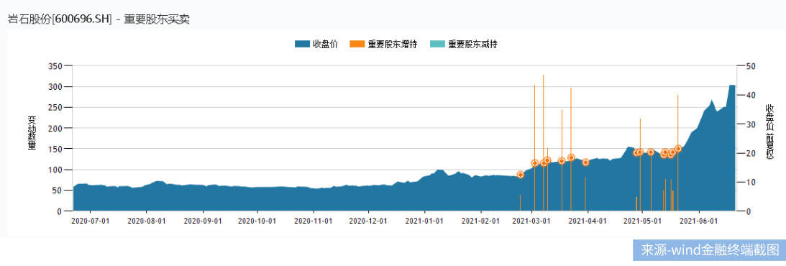
Task: Click the 150 value on 变动数量 axis
Action: (55, 150)
